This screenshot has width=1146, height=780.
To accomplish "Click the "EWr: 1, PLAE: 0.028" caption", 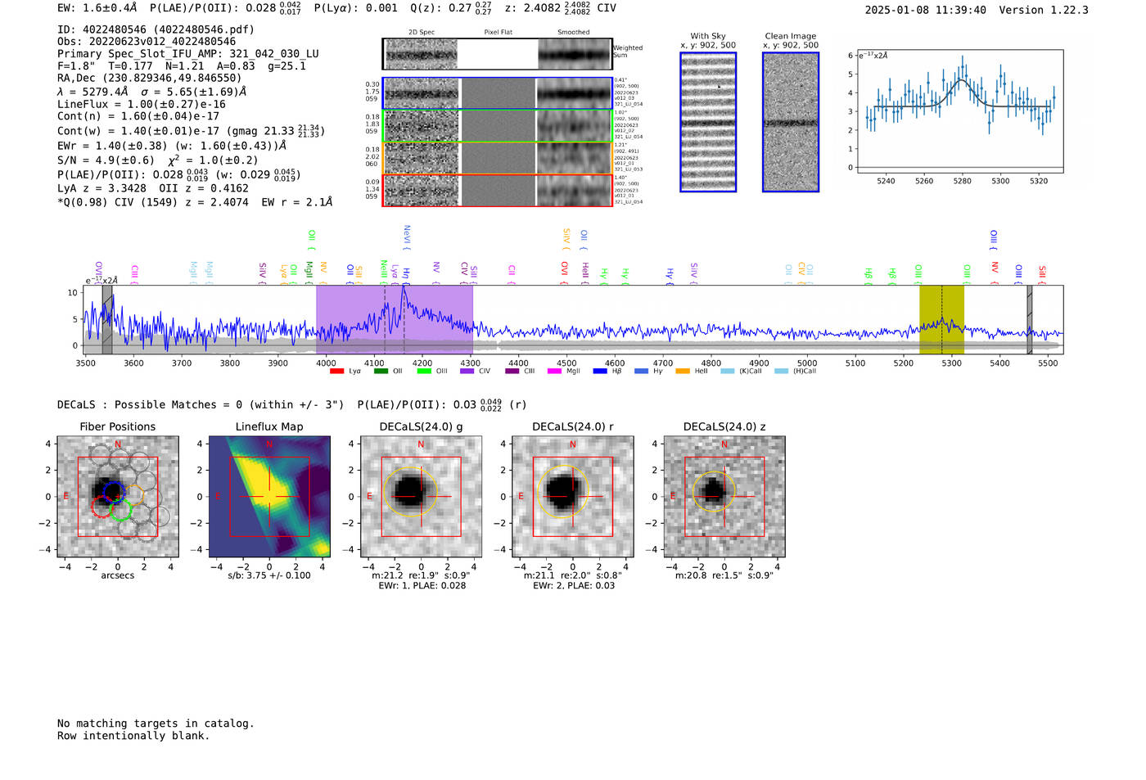I will click(422, 586).
